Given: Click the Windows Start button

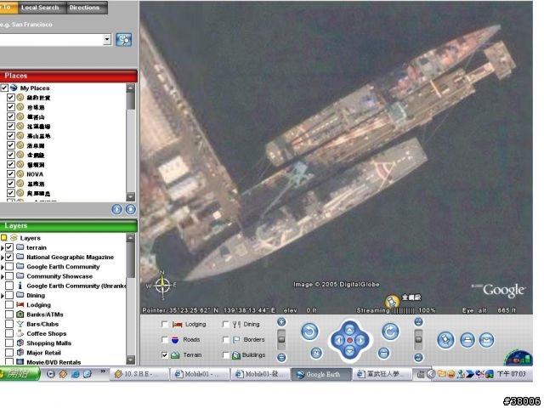Looking at the screenshot, I should 19,374.
